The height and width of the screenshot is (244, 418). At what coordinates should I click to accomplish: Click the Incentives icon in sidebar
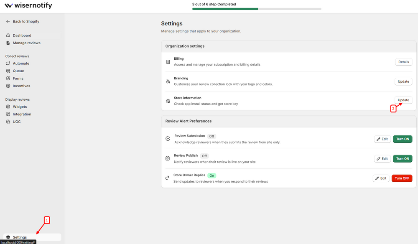(x=8, y=86)
